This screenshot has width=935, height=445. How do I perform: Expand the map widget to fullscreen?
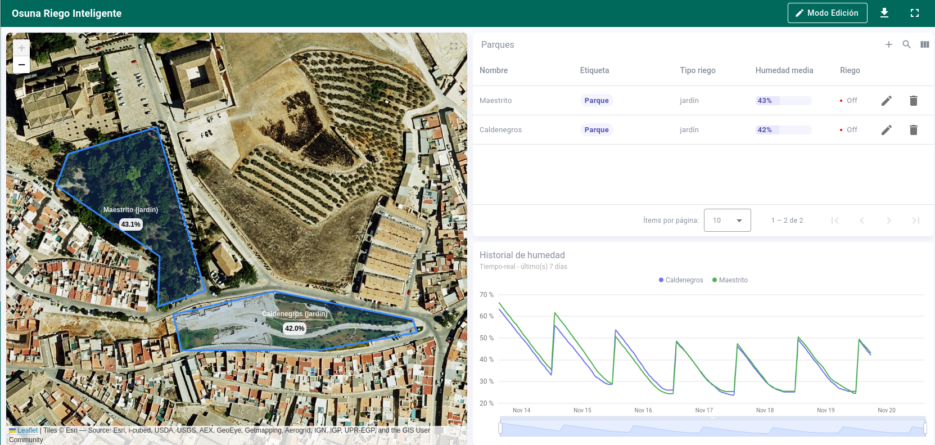(x=454, y=46)
